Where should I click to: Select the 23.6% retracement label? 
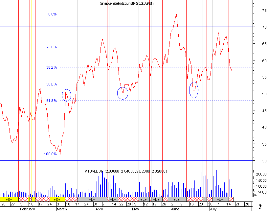click(x=52, y=47)
